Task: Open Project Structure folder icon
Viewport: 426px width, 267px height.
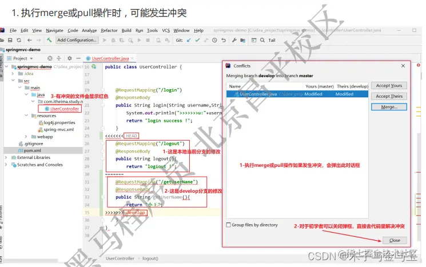Action: pos(243,40)
